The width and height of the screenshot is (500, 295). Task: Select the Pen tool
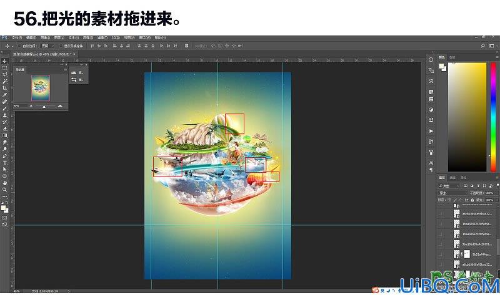click(x=4, y=156)
